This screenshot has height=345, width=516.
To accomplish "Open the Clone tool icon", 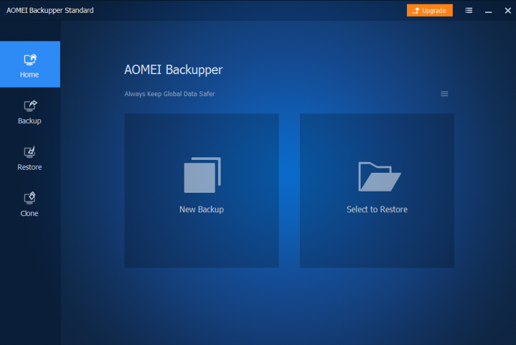I will (30, 198).
